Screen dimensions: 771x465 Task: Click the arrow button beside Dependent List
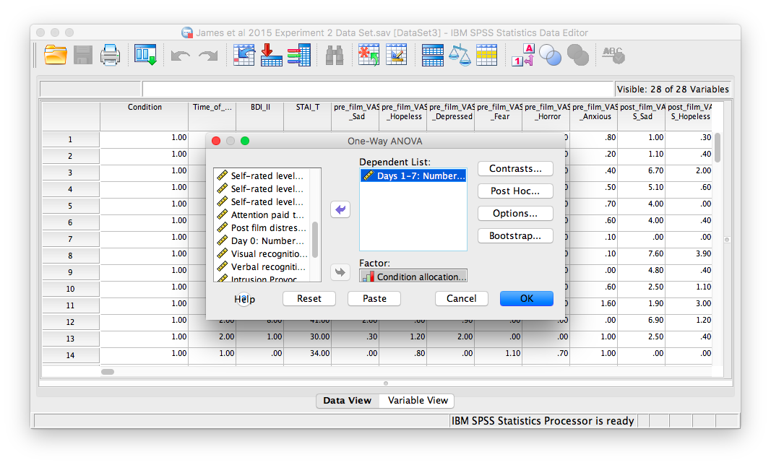click(x=340, y=210)
